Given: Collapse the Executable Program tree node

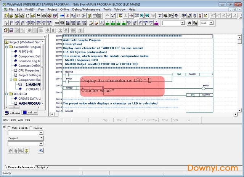Looking at the screenshot, I should (6, 47).
